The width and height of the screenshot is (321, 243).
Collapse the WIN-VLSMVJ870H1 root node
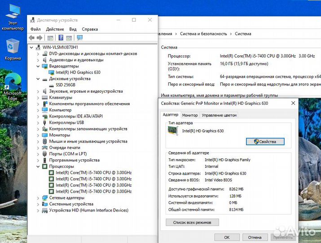click(31, 48)
